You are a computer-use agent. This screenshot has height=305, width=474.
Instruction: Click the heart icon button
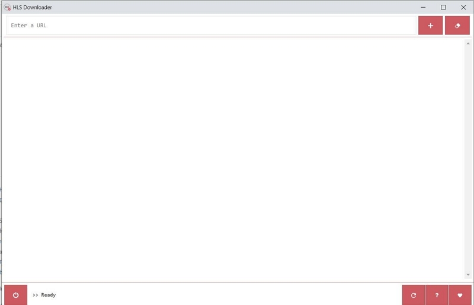point(460,295)
